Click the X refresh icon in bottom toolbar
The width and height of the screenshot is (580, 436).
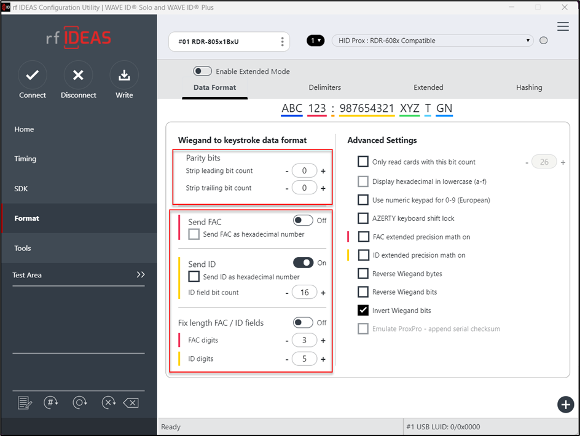click(x=109, y=402)
